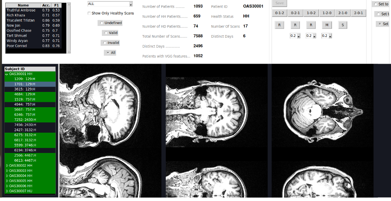This screenshot has width=391, height=201.
Task: Select the Truthful Ambrose row
Action: tap(34, 10)
